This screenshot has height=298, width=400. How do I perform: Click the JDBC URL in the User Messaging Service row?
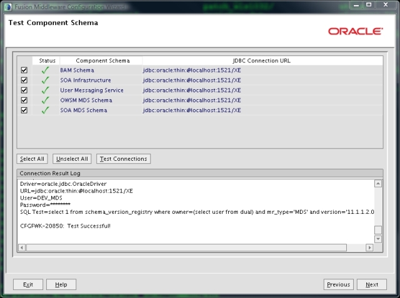tap(192, 90)
